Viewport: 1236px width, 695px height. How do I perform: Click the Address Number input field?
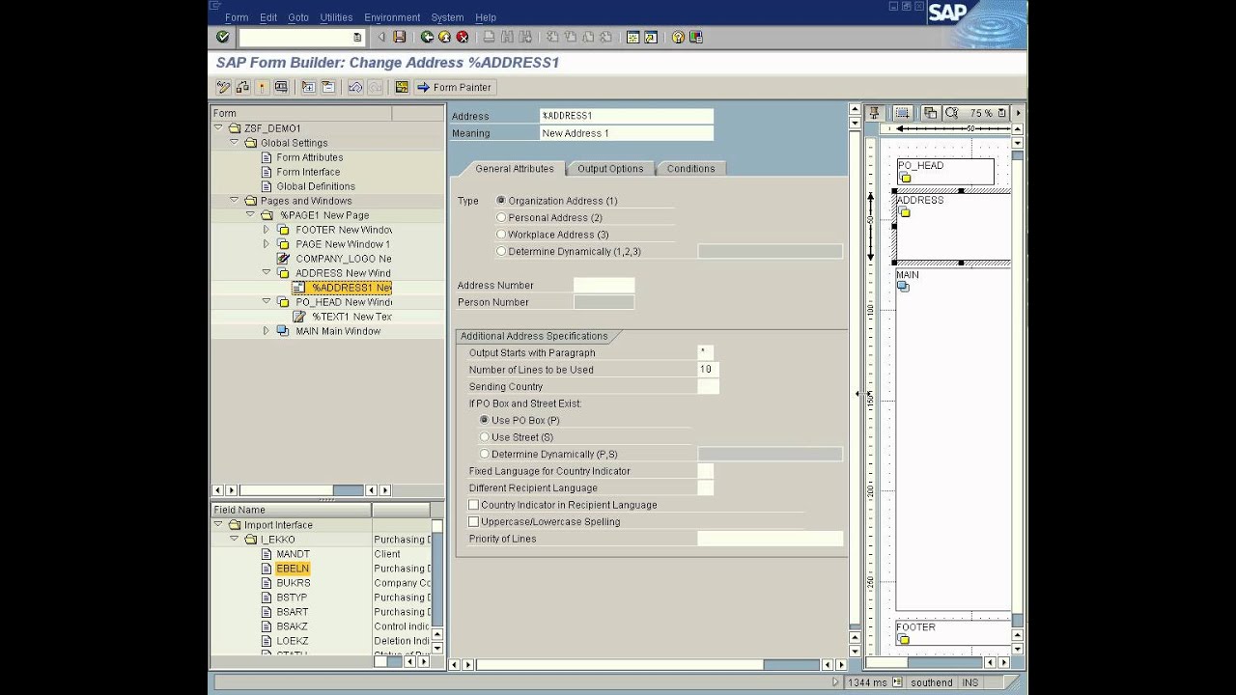[604, 285]
